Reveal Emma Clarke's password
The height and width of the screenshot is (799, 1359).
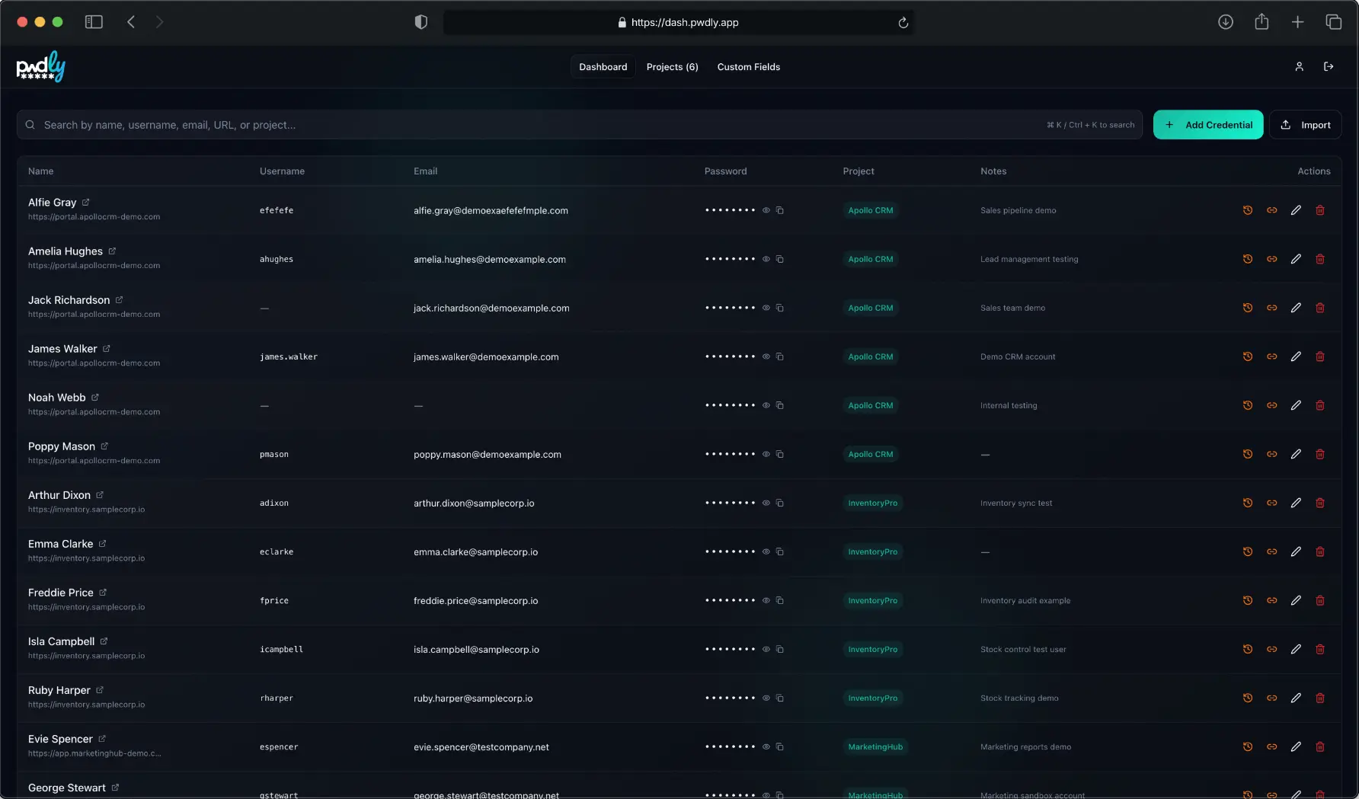766,551
